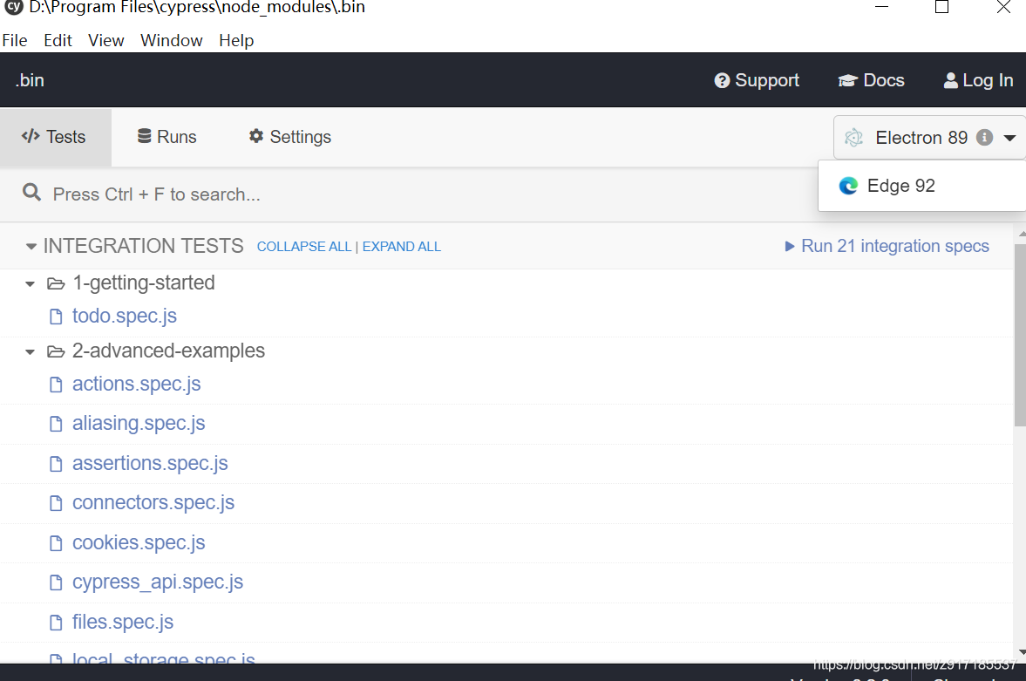This screenshot has height=681, width=1026.
Task: Click EXPAND ALL link
Action: pyautogui.click(x=402, y=247)
